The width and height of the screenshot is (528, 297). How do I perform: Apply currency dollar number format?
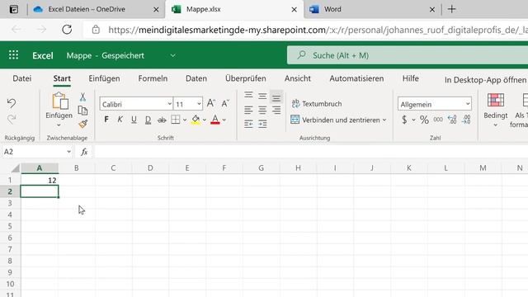(404, 120)
